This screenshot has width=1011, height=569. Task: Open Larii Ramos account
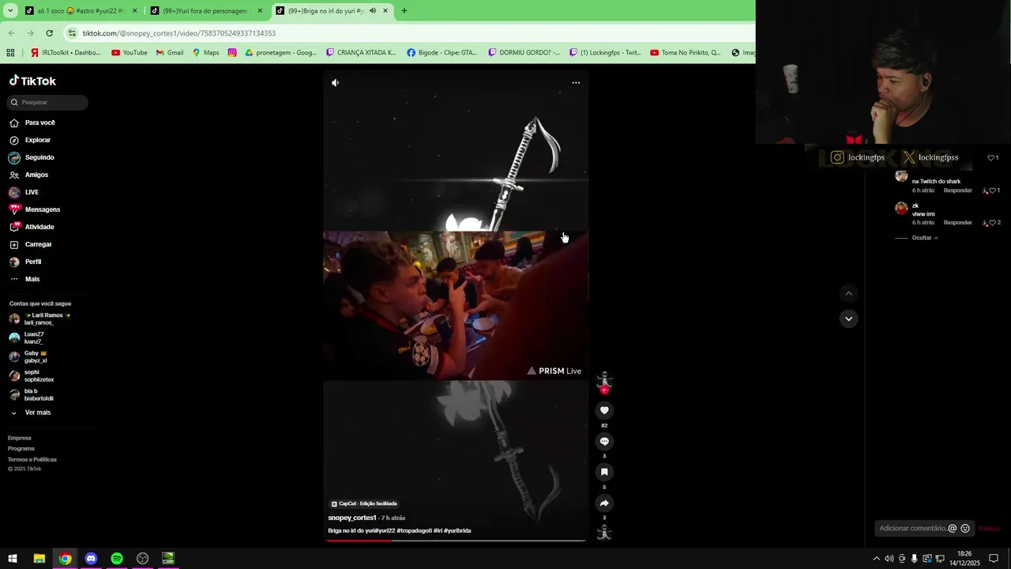pyautogui.click(x=39, y=318)
